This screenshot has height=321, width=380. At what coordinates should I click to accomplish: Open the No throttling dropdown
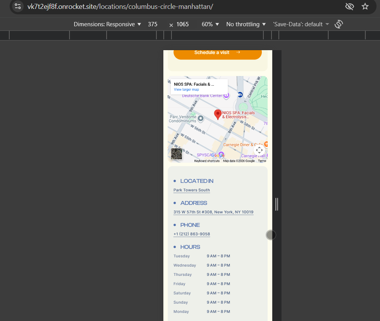click(246, 24)
